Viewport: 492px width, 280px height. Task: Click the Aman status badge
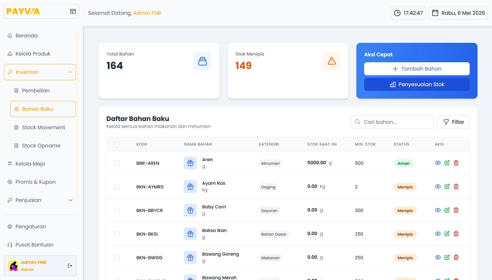(x=403, y=163)
